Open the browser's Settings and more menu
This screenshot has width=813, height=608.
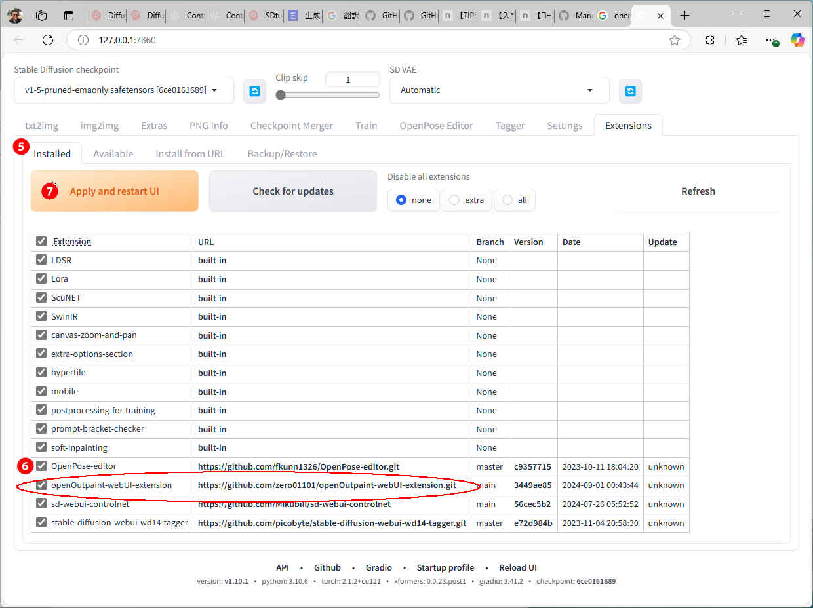pyautogui.click(x=770, y=40)
